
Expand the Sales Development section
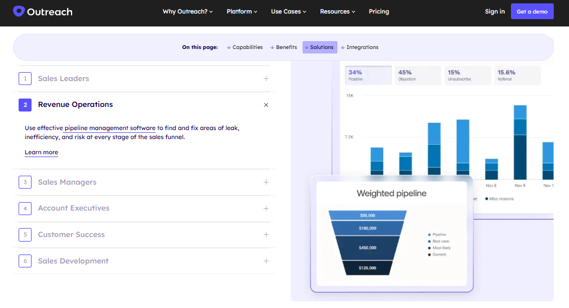144,261
